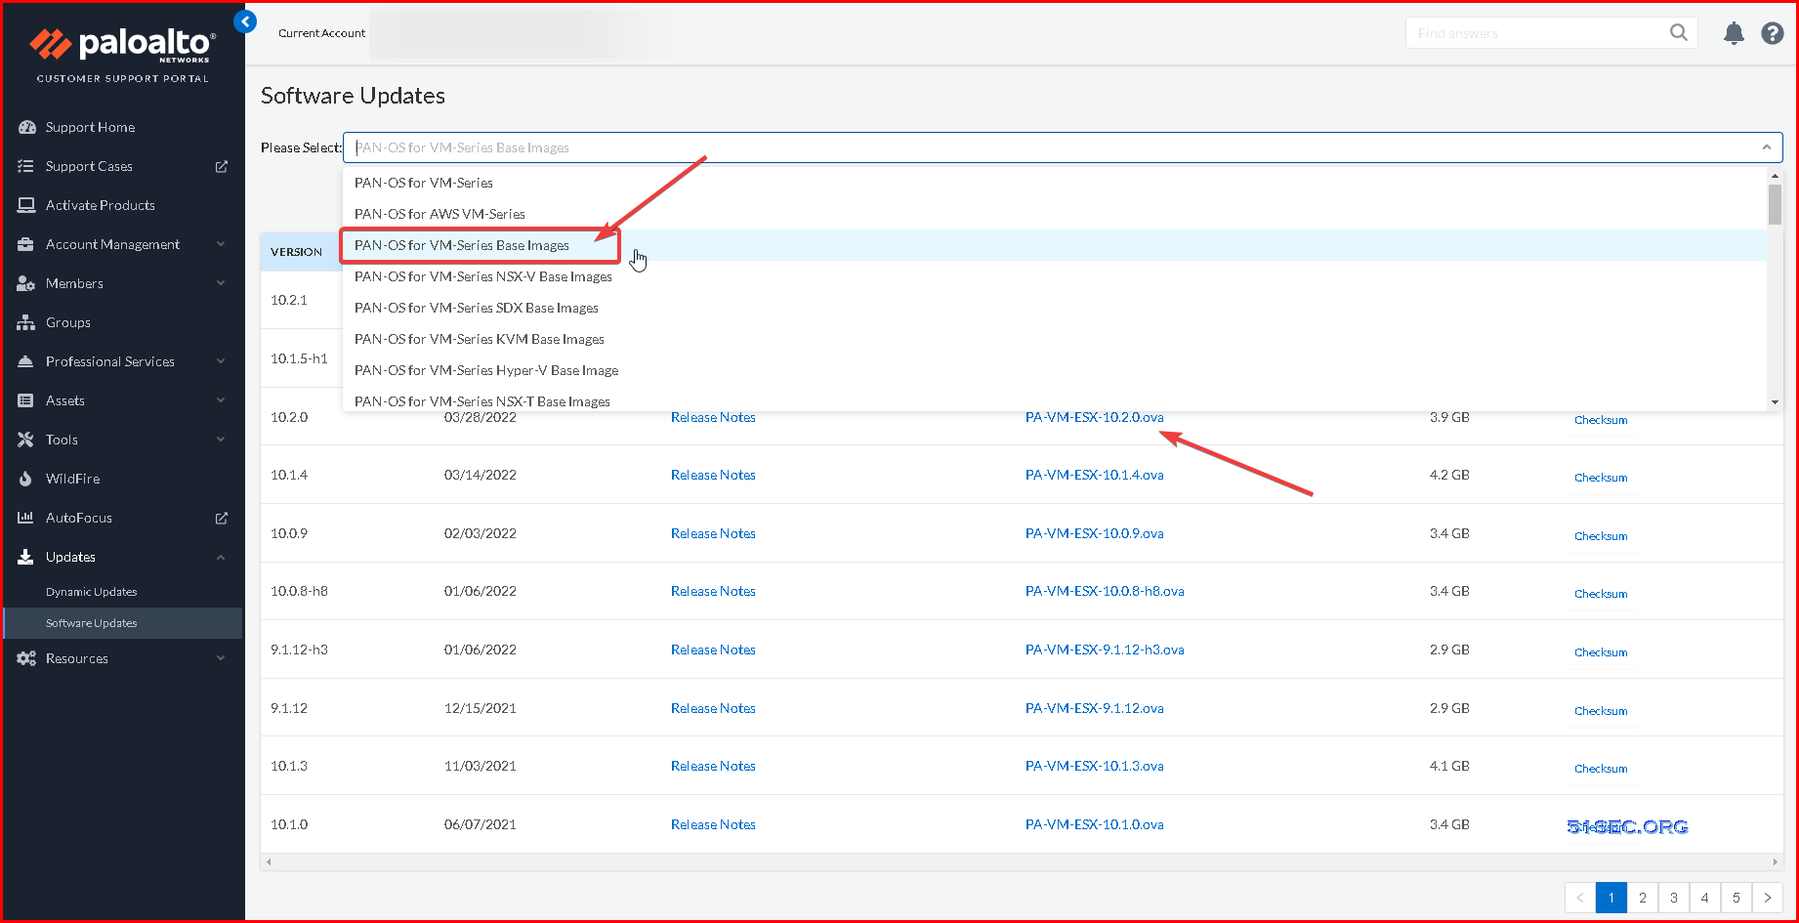Click the VERSION column header

click(x=296, y=252)
